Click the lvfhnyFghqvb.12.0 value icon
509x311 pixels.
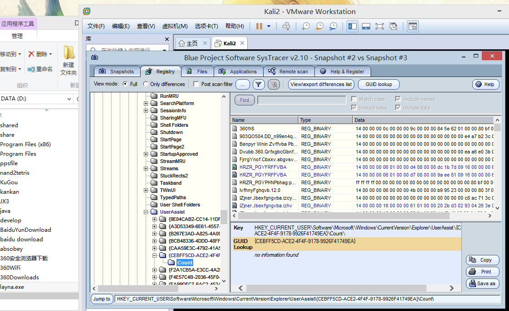tap(235, 190)
